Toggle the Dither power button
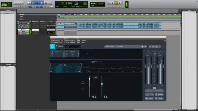The height and width of the screenshot is (111, 198). coord(156,98)
